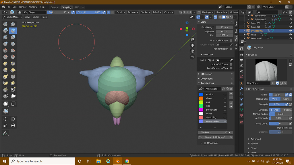
Task: Click the Outline layer blue color swatch
Action: [x=201, y=95]
